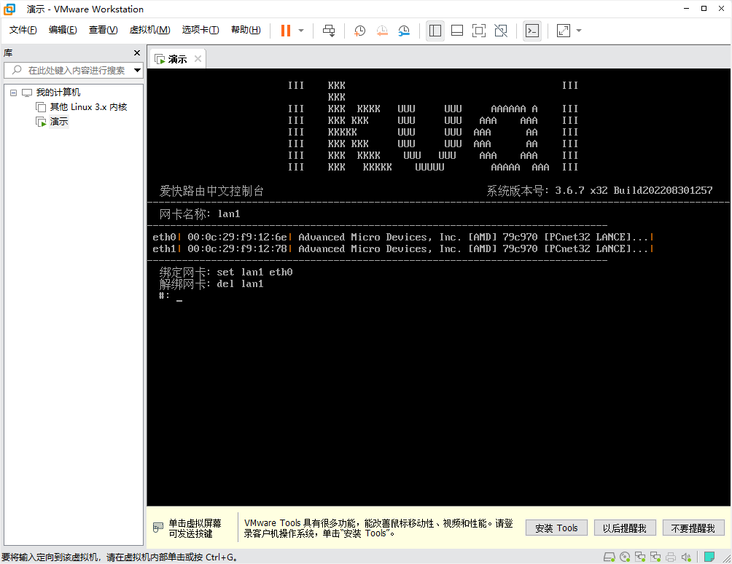Click the VMware Workstation title bar logo

tap(9, 9)
